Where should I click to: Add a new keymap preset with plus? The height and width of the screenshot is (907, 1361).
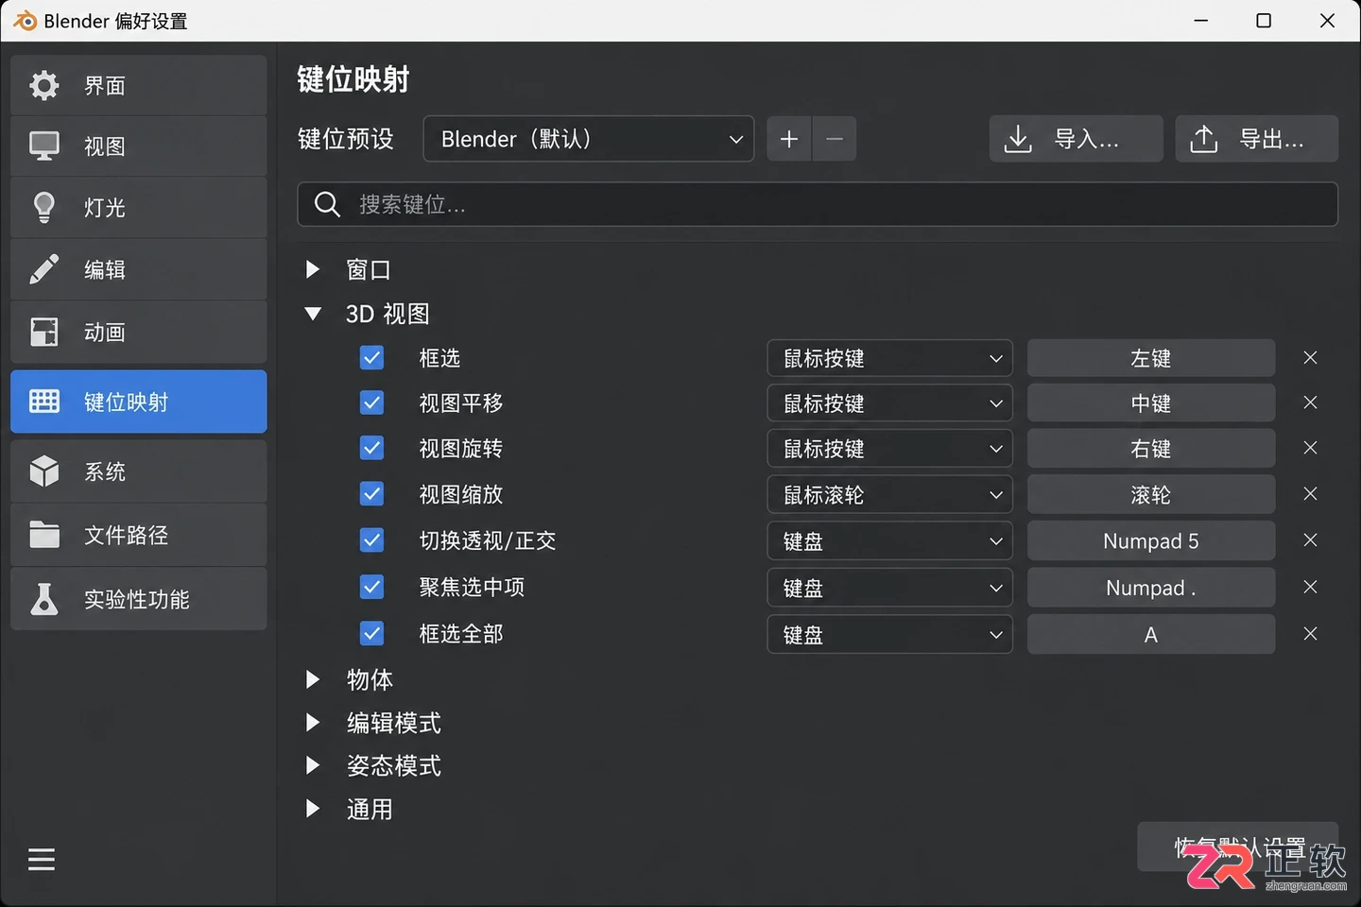point(789,139)
